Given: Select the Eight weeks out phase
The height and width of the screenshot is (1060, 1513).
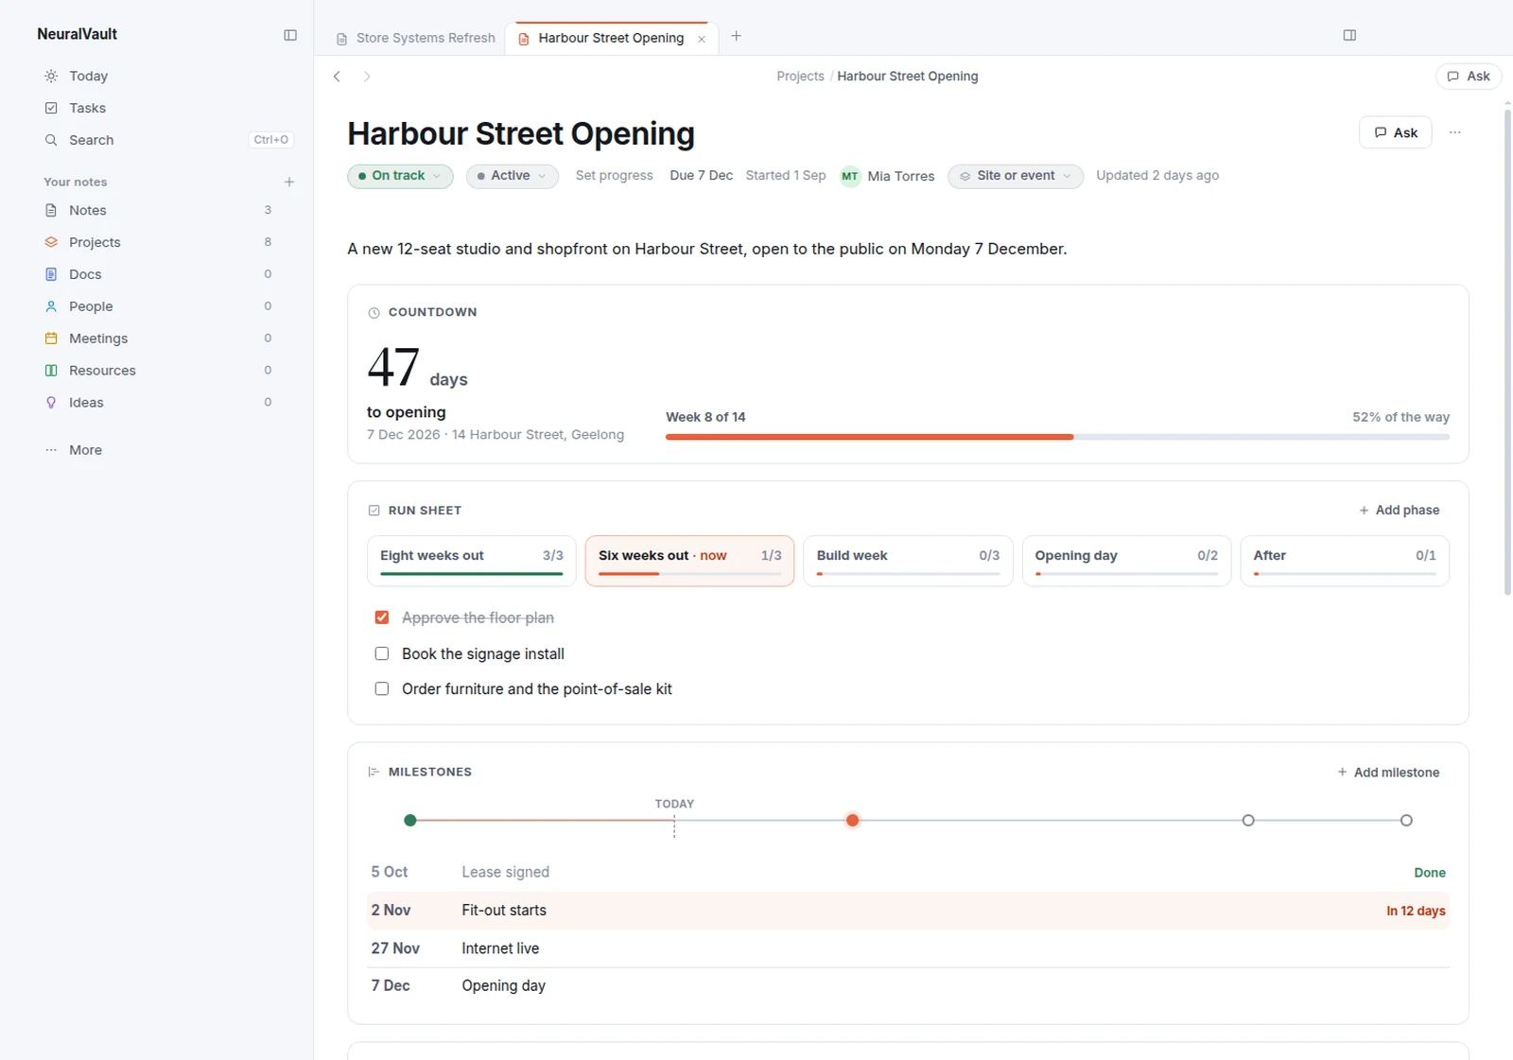Looking at the screenshot, I should pyautogui.click(x=471, y=561).
